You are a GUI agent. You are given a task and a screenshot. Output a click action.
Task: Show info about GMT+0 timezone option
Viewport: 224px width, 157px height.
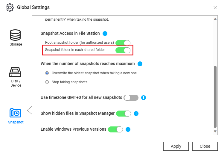144,98
